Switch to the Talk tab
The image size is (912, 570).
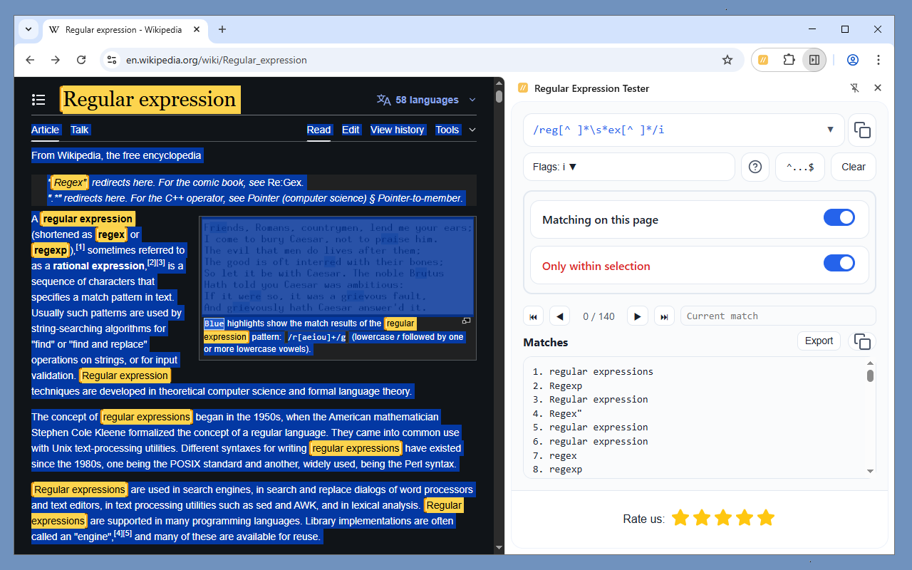[80, 130]
